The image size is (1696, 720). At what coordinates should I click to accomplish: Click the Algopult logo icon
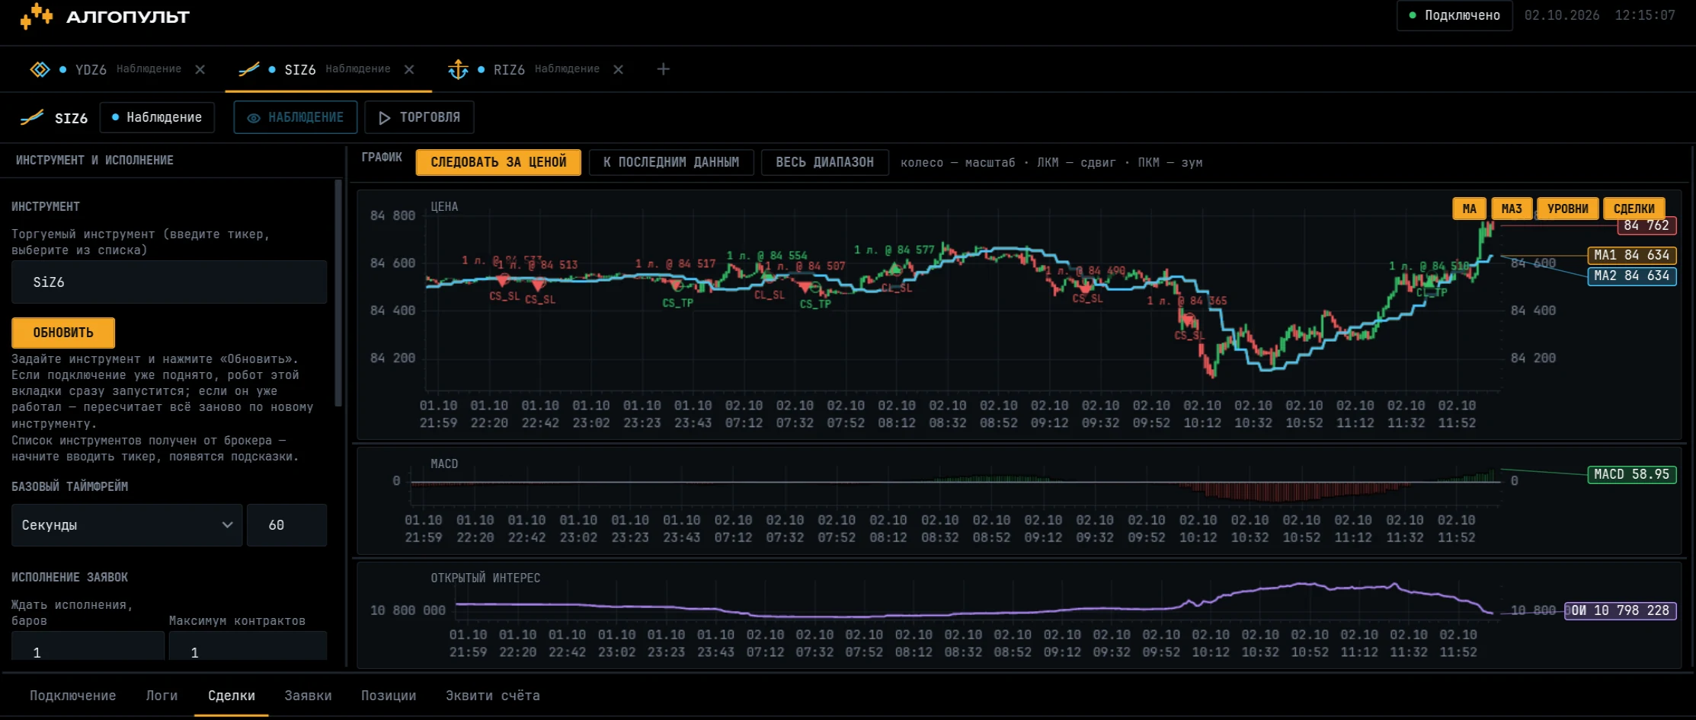pyautogui.click(x=36, y=16)
